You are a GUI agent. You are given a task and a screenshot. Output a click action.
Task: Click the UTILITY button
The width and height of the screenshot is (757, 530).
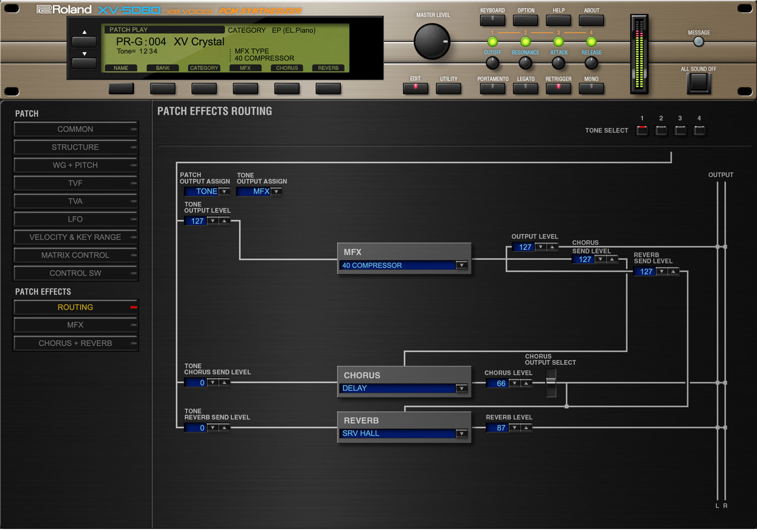tap(449, 89)
